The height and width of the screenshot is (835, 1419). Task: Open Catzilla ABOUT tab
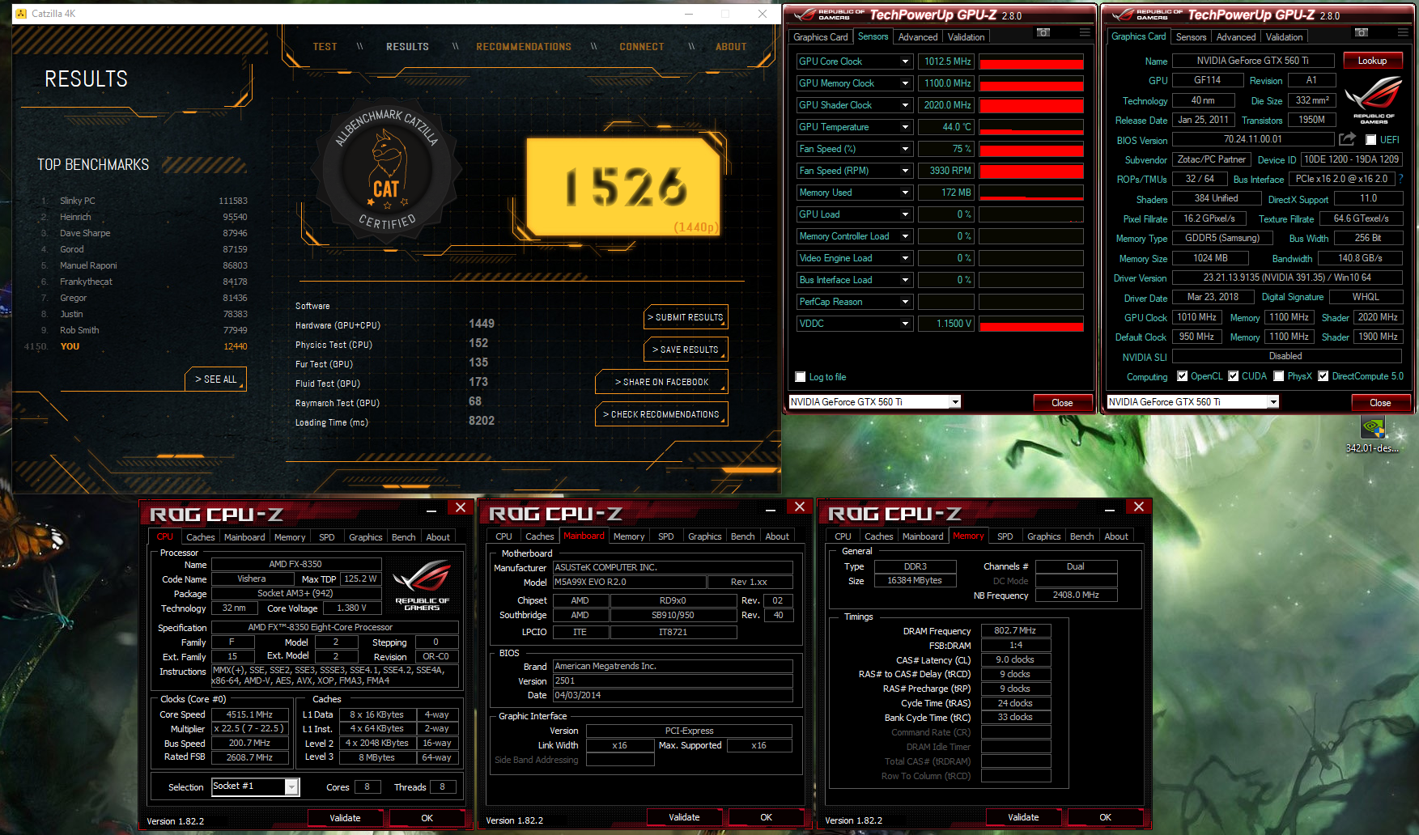point(731,47)
